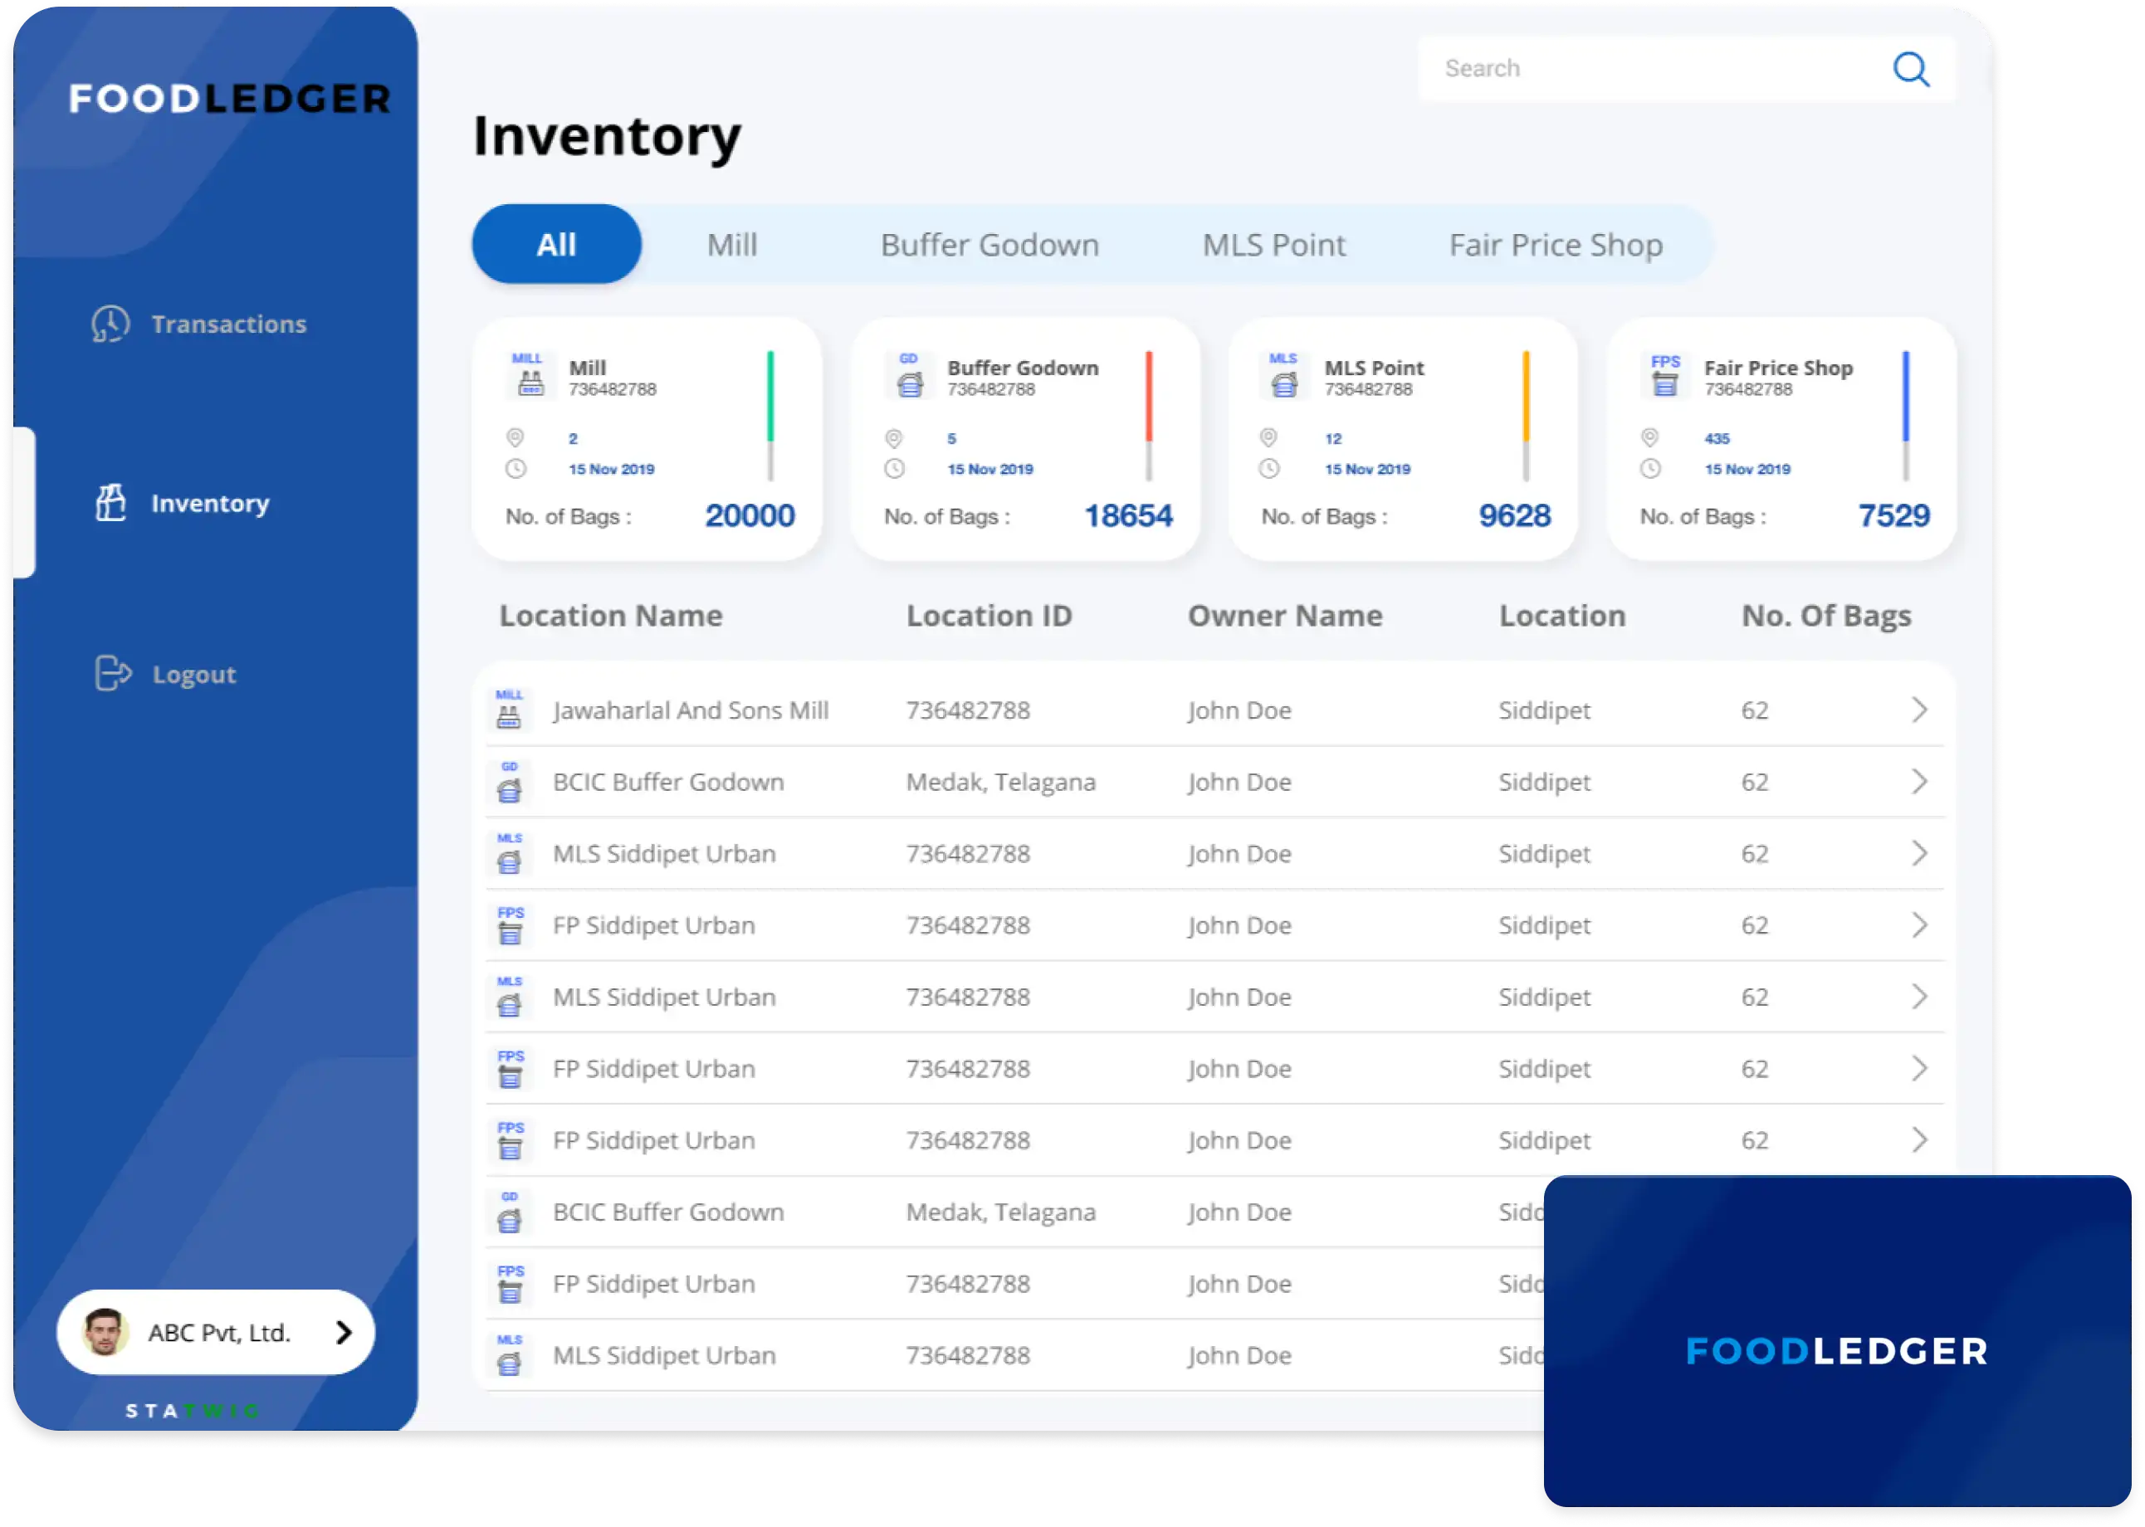Click location pin icon in Mill card
This screenshot has width=2145, height=1527.
pos(515,438)
